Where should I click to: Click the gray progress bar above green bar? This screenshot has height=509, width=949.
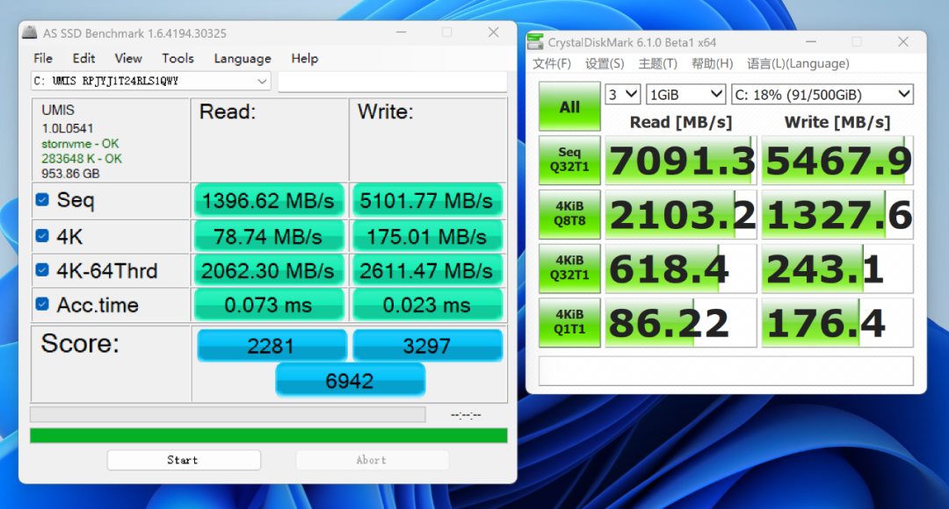[228, 415]
